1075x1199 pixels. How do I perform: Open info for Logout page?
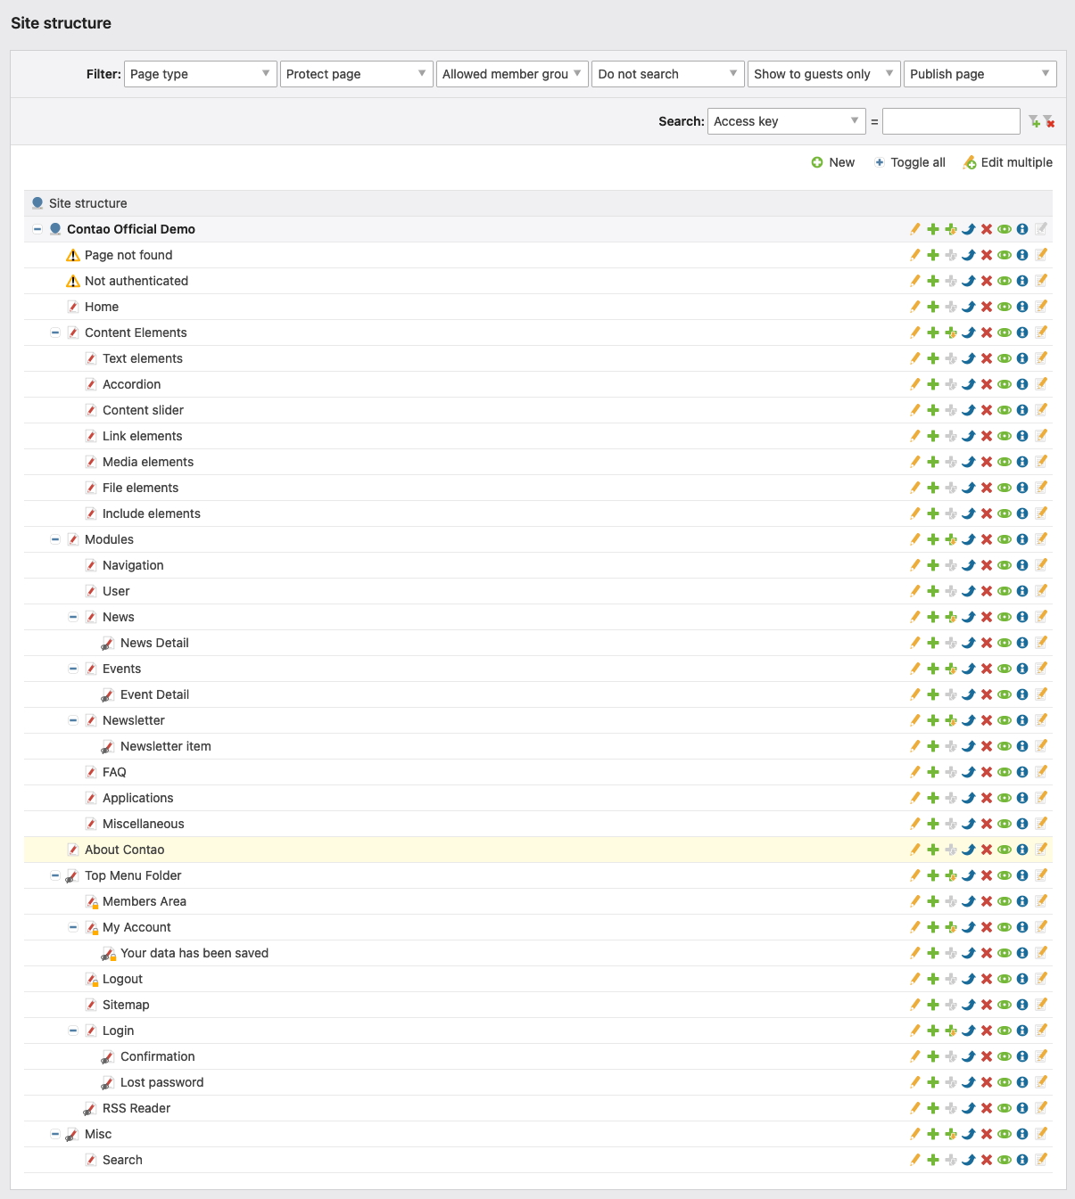point(1022,979)
